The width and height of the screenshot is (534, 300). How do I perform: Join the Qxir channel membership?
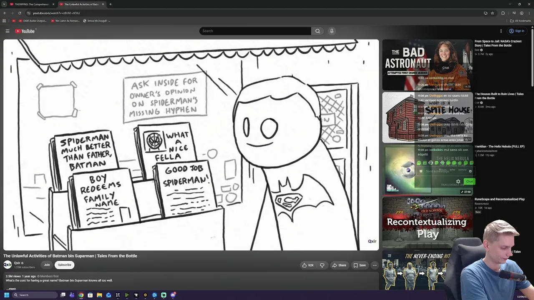[47, 265]
